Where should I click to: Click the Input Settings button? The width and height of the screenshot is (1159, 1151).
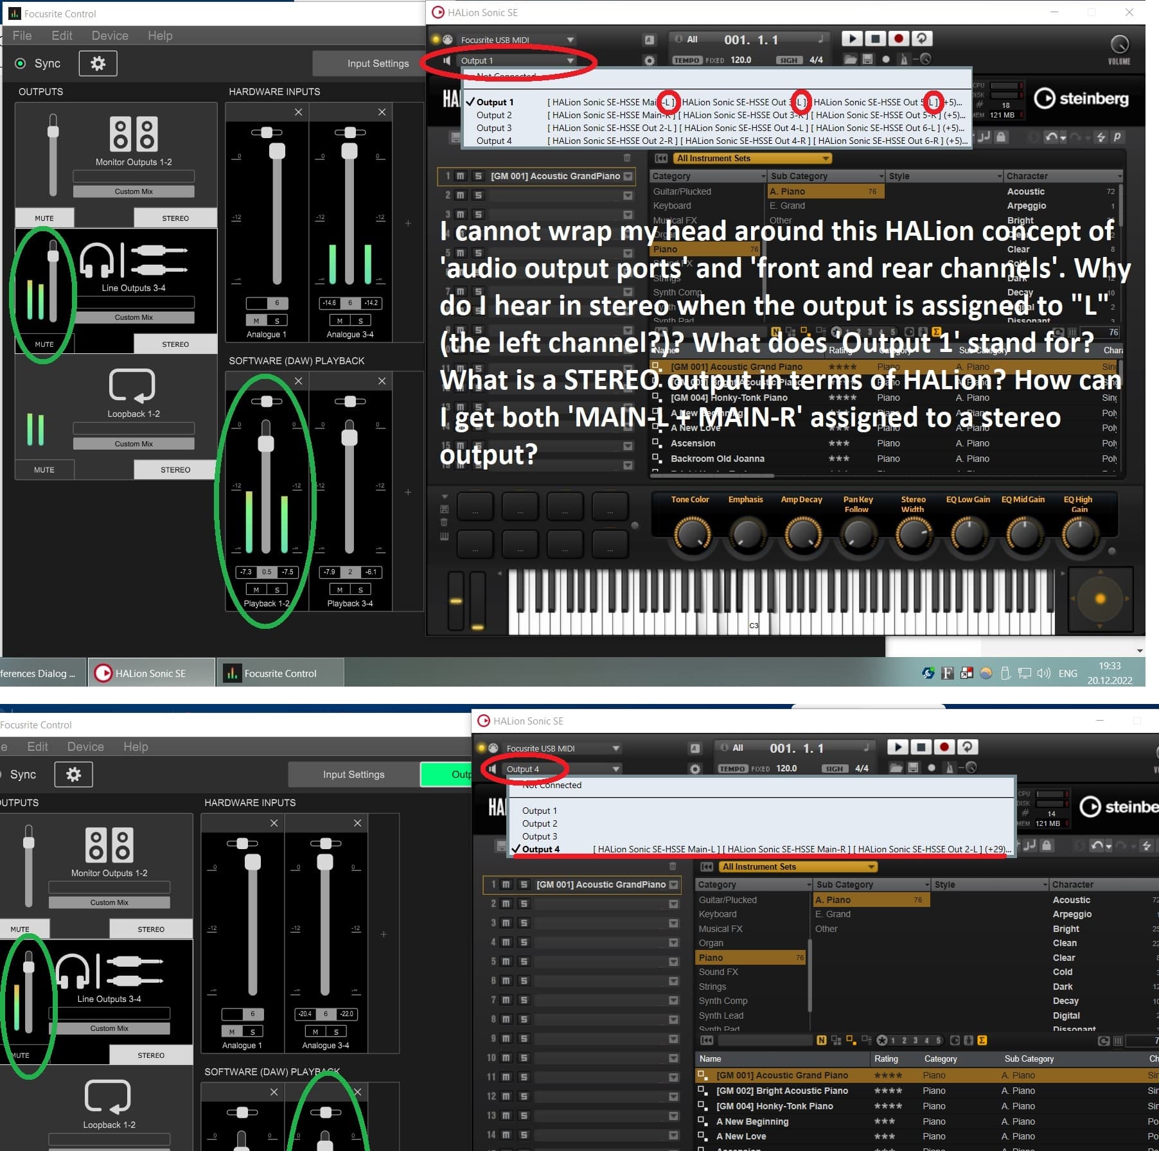377,63
